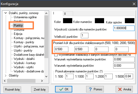Focus third circle radius field
The height and width of the screenshot is (94, 138).
[101, 49]
